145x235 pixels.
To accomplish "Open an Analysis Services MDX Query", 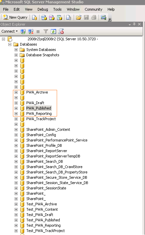I will click(44, 18).
